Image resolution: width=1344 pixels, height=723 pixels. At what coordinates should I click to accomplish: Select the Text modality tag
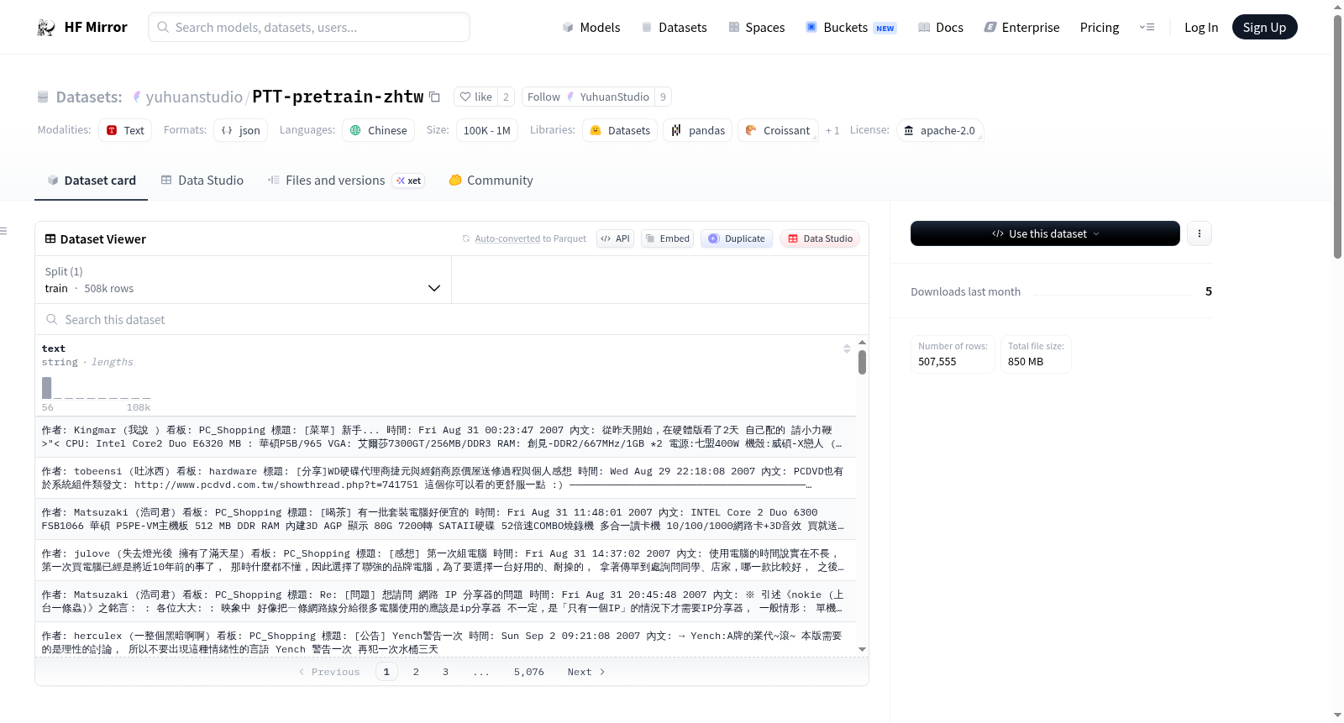[x=125, y=130]
